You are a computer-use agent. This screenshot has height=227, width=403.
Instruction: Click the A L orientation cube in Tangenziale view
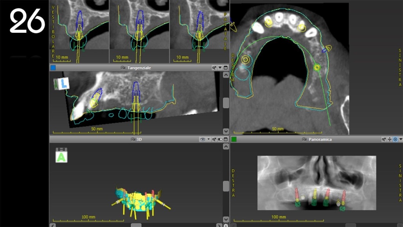[x=61, y=83]
